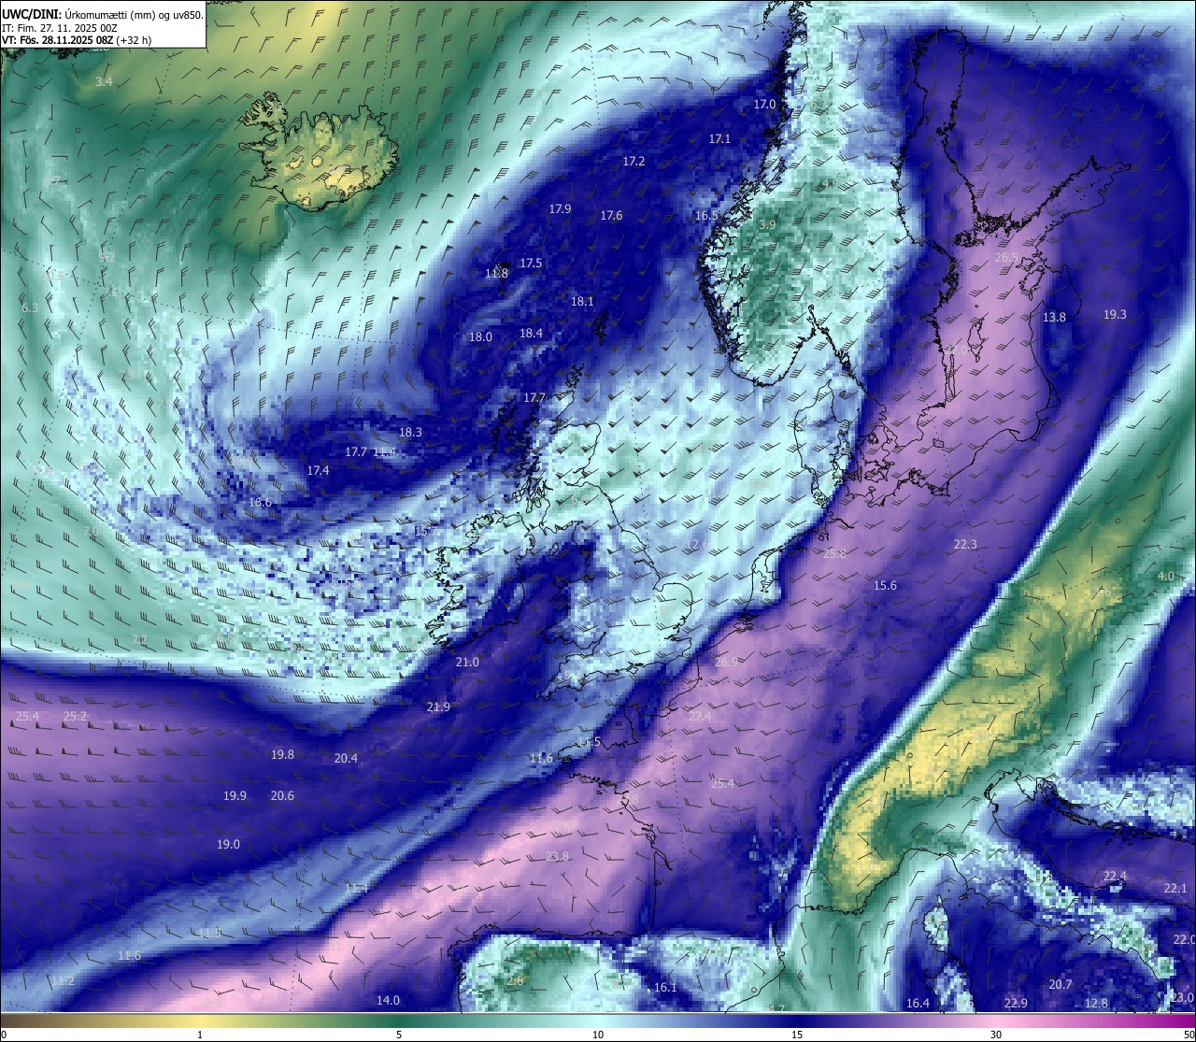Click the color scale label 15
The height and width of the screenshot is (1042, 1196).
797,1035
